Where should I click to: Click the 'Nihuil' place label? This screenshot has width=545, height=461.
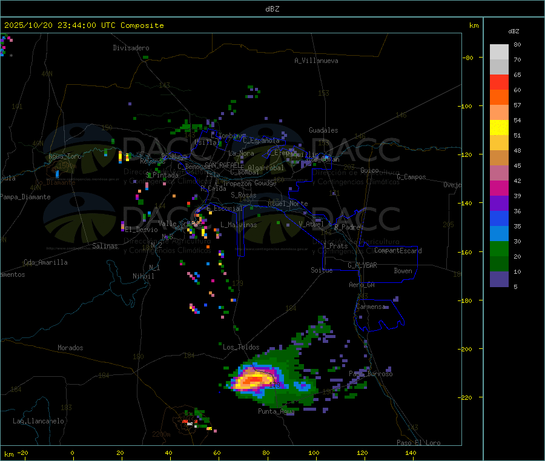click(x=143, y=276)
